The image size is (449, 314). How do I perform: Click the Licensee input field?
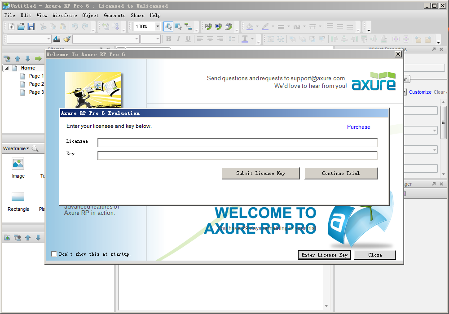238,143
